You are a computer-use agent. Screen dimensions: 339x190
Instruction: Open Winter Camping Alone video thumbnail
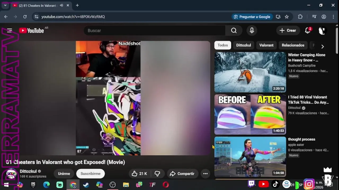click(250, 72)
